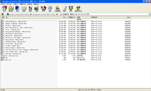Select '08. Seduction - Eminem.flac'
This screenshot has width=151, height=91.
[12, 36]
